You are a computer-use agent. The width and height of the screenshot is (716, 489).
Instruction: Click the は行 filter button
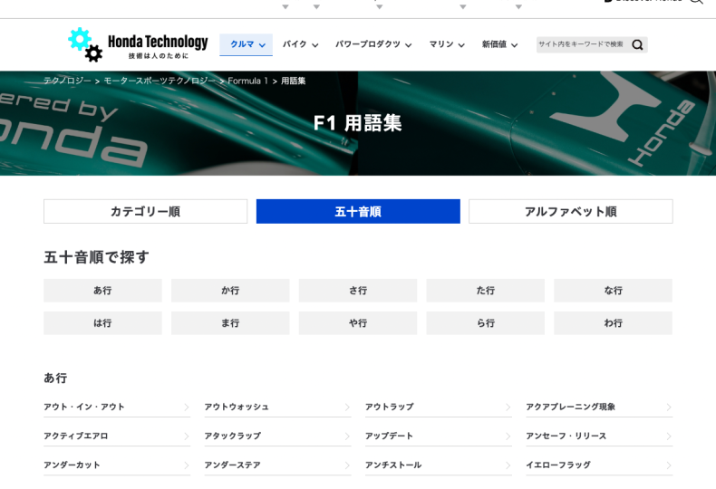point(102,323)
